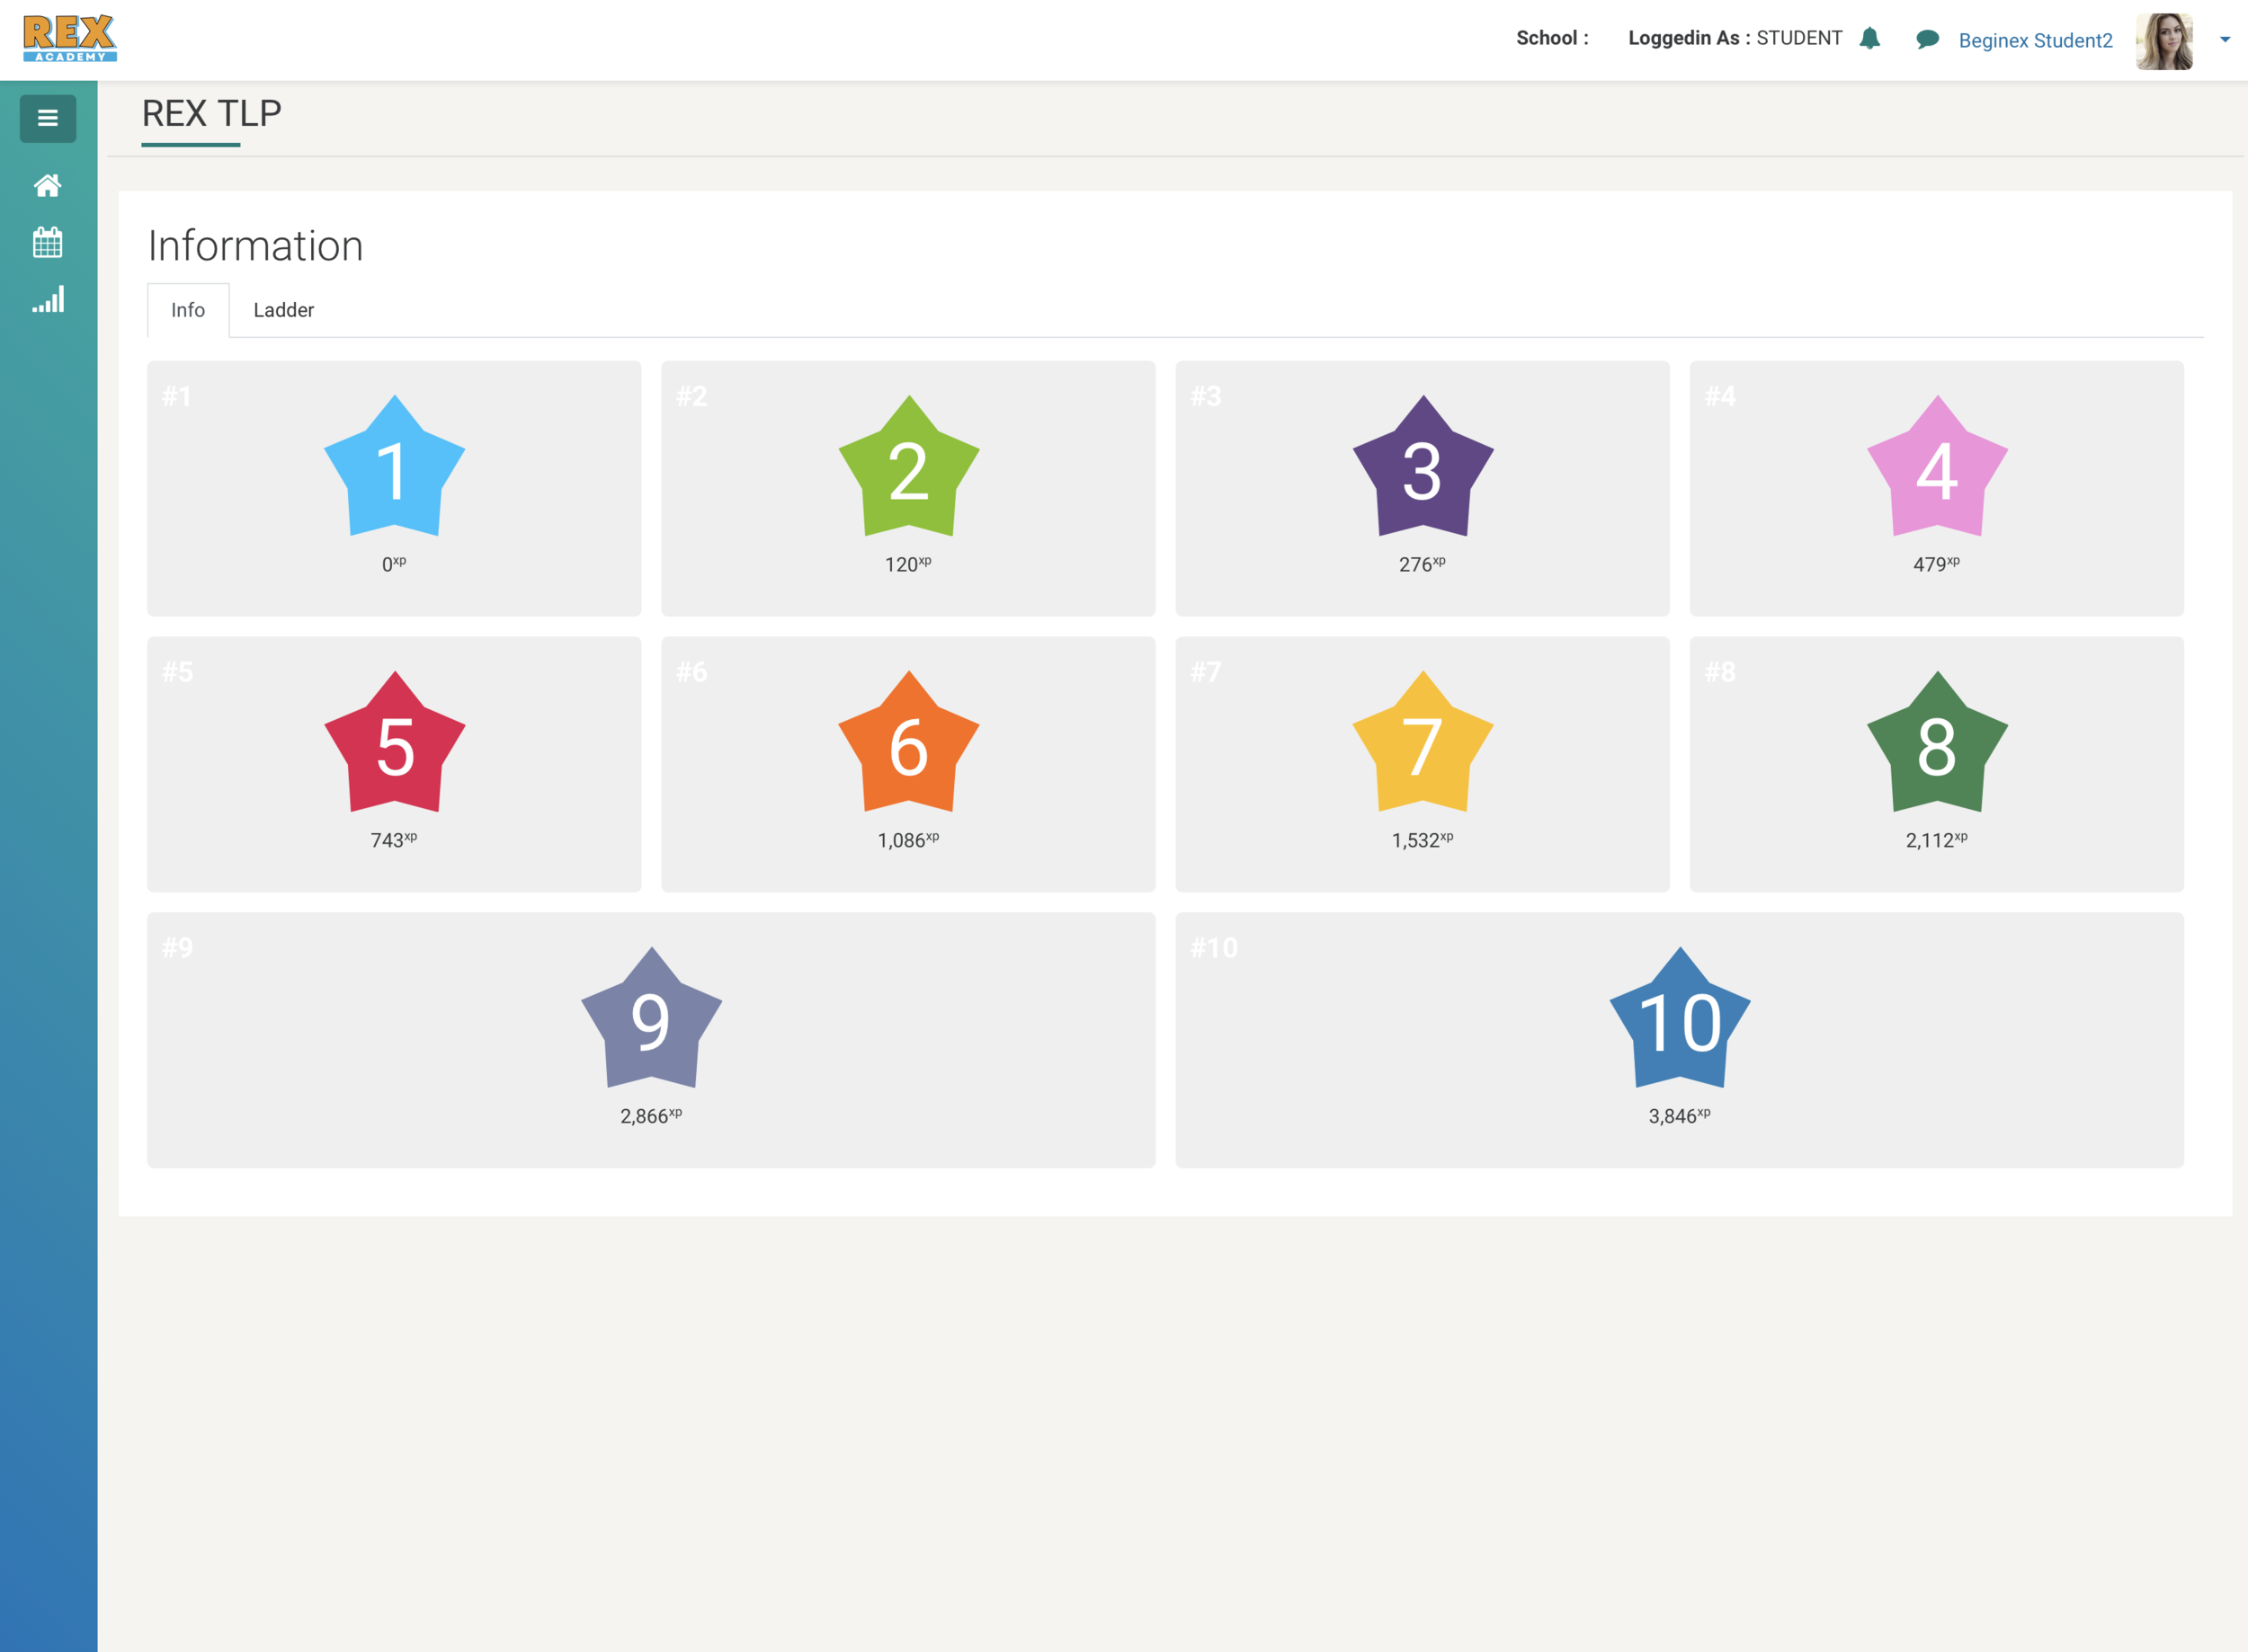2248x1652 pixels.
Task: Click the notification bell icon
Action: [1869, 39]
